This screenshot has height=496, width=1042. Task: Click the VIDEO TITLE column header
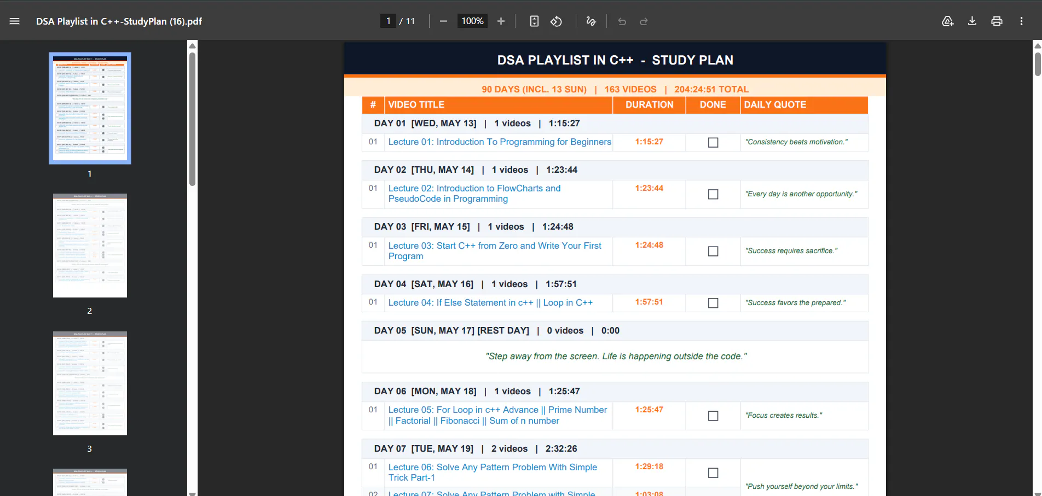(416, 104)
